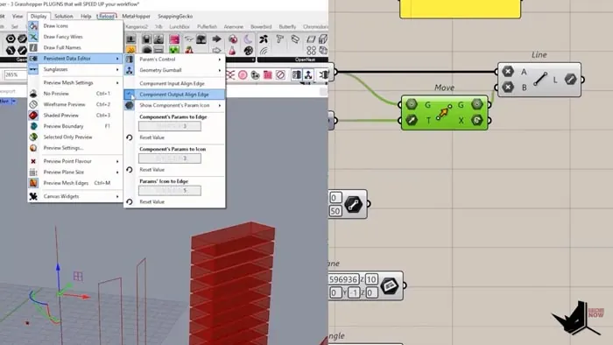Image resolution: width=613 pixels, height=345 pixels.
Task: Click the Line B input icon
Action: 507,87
